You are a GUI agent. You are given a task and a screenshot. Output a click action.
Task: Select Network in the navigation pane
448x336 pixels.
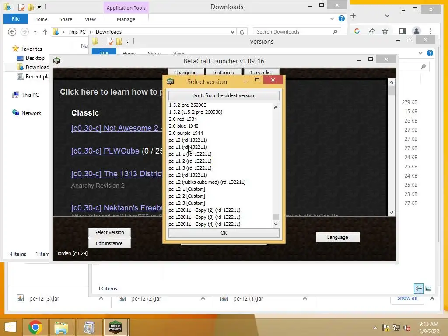31,113
